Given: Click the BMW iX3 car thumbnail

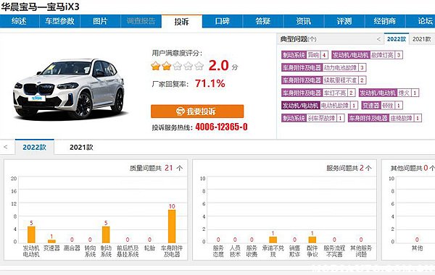Looking at the screenshot, I should point(70,88).
